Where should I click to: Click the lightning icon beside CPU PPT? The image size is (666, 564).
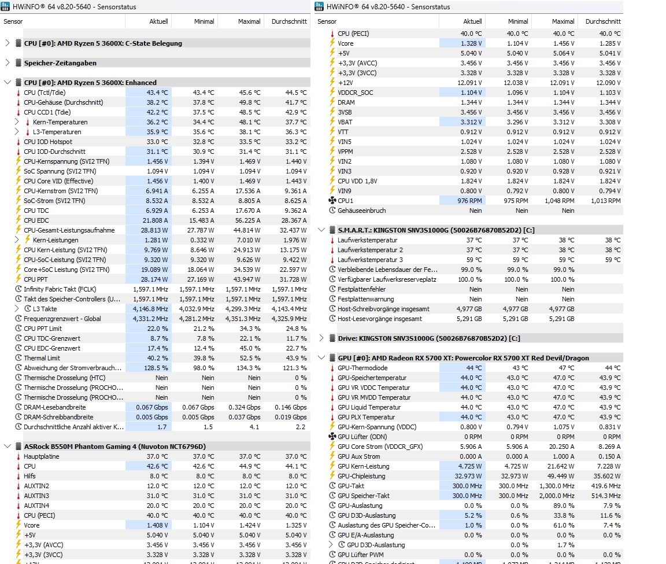point(18,279)
